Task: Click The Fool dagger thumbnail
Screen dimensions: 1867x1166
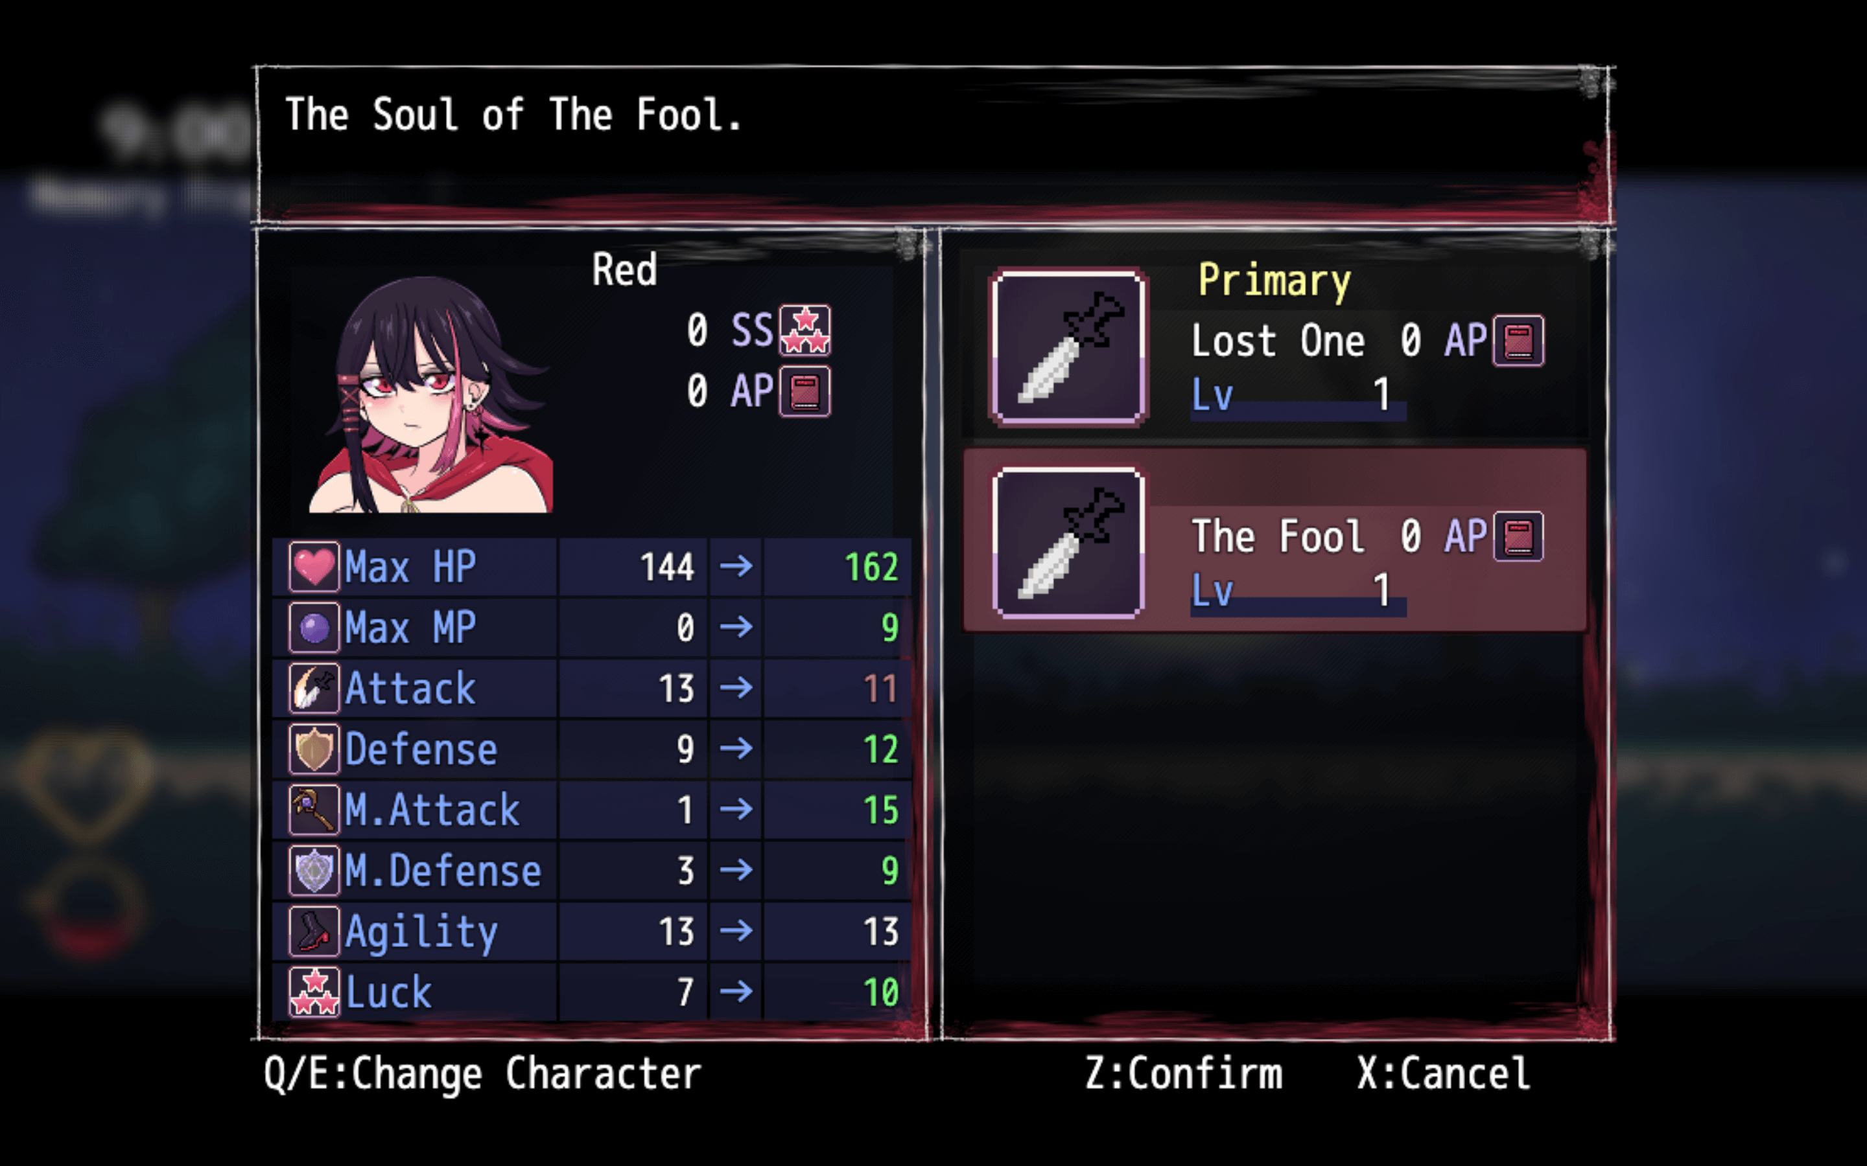Action: pos(1068,542)
